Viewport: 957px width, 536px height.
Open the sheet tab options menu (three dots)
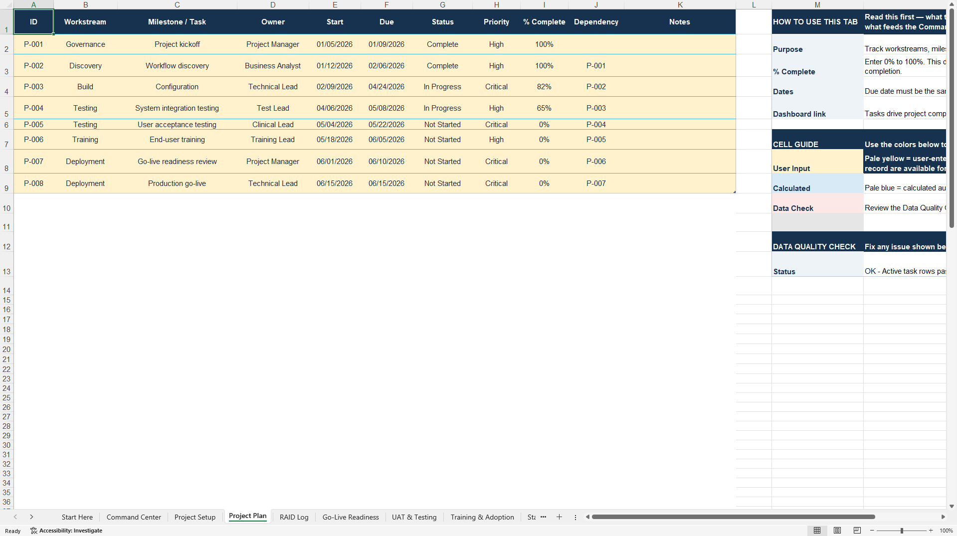[x=575, y=517]
